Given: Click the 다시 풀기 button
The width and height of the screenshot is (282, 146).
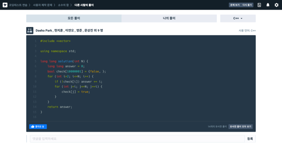Looking at the screenshot, I should pos(247,5).
